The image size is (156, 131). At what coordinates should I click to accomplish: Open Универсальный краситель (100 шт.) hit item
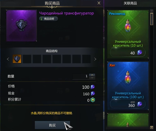128,86
